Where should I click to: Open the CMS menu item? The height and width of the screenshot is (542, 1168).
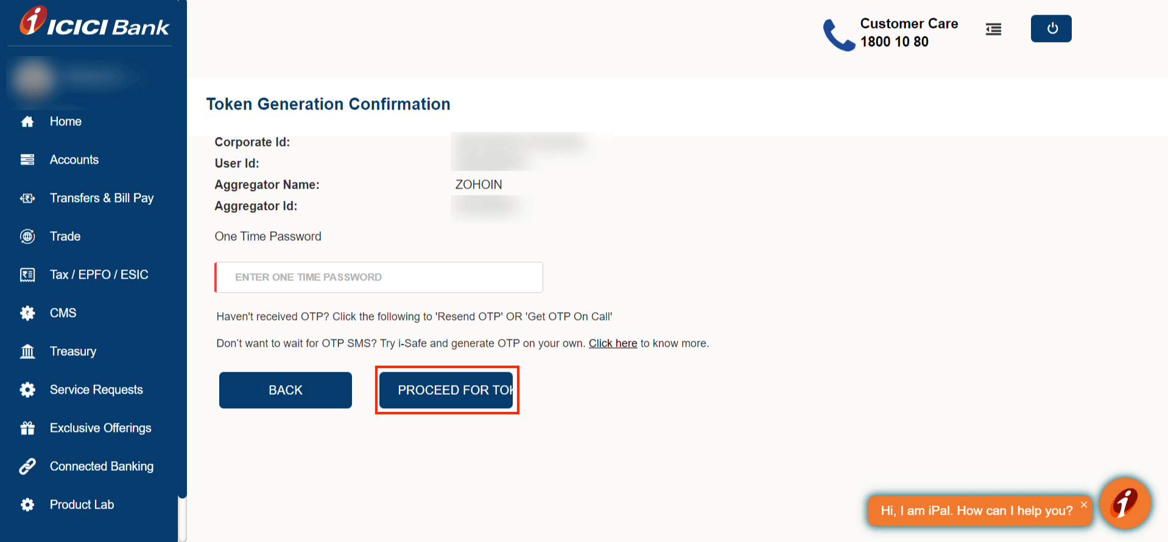[63, 313]
